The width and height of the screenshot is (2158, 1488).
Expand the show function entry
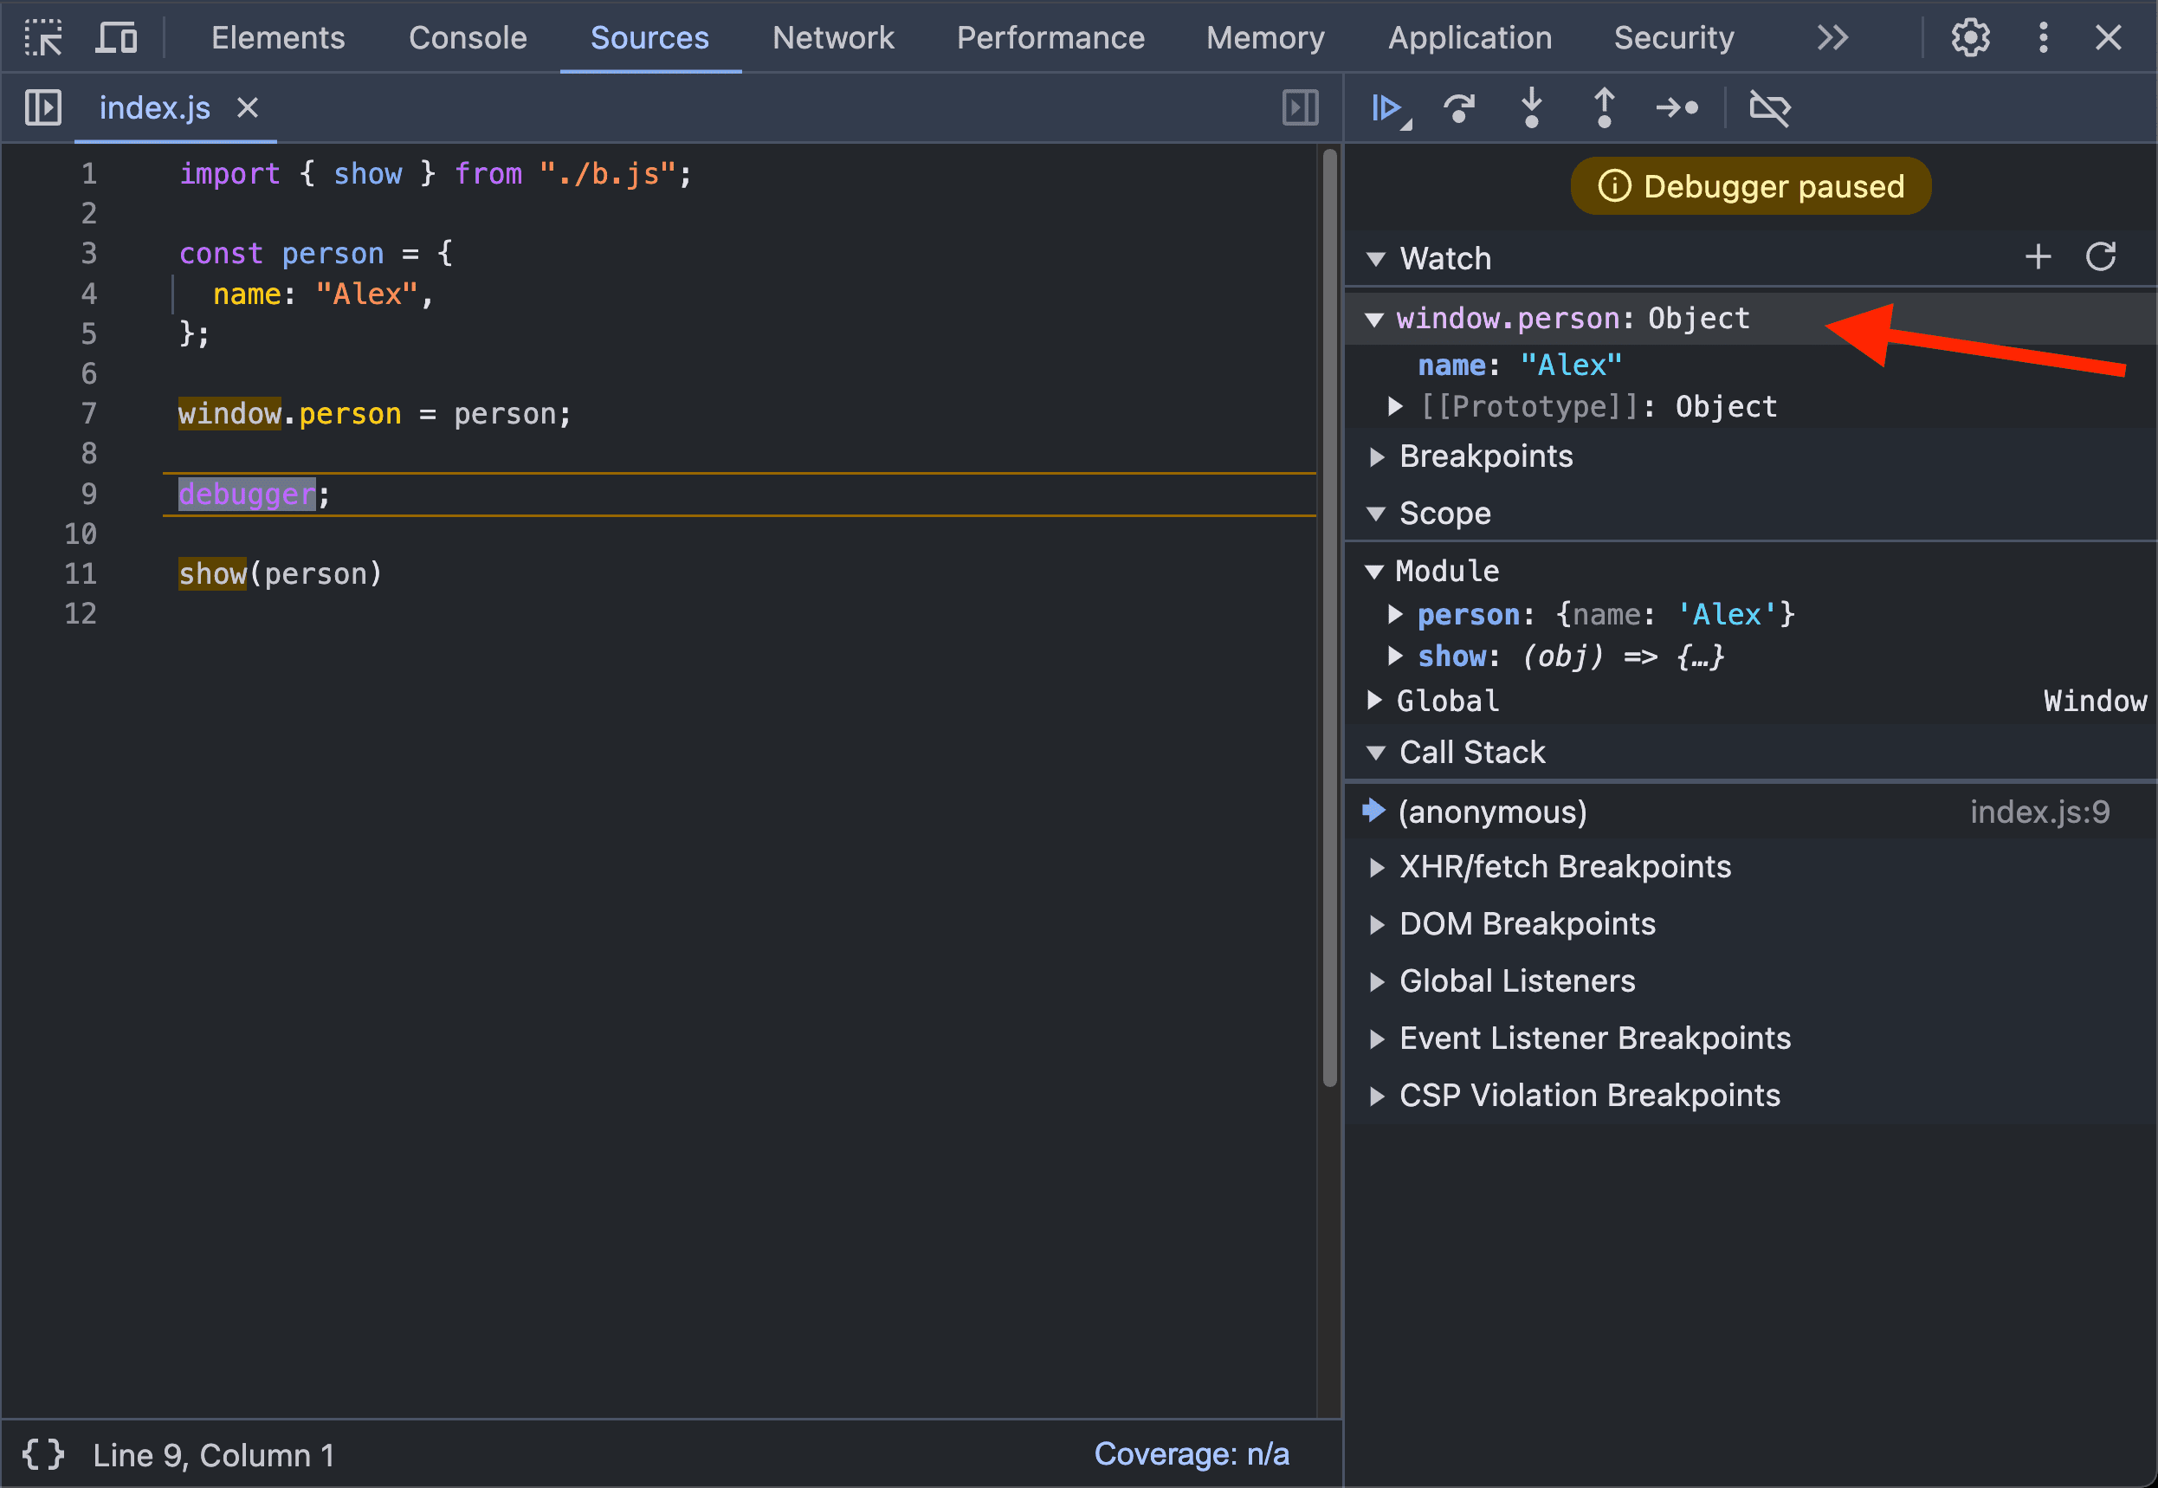point(1395,657)
